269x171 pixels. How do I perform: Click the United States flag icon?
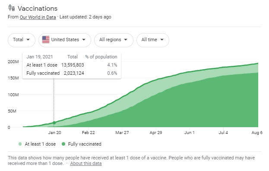(46, 40)
